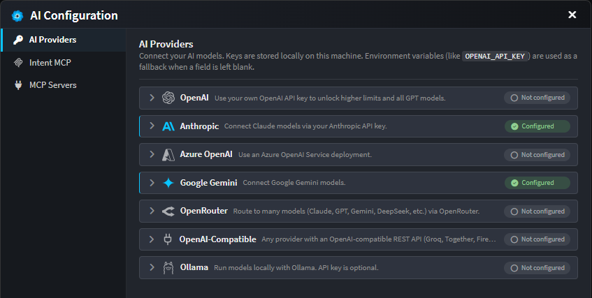The image size is (592, 298).
Task: Expand the OpenAI-Compatible chevron
Action: [152, 239]
